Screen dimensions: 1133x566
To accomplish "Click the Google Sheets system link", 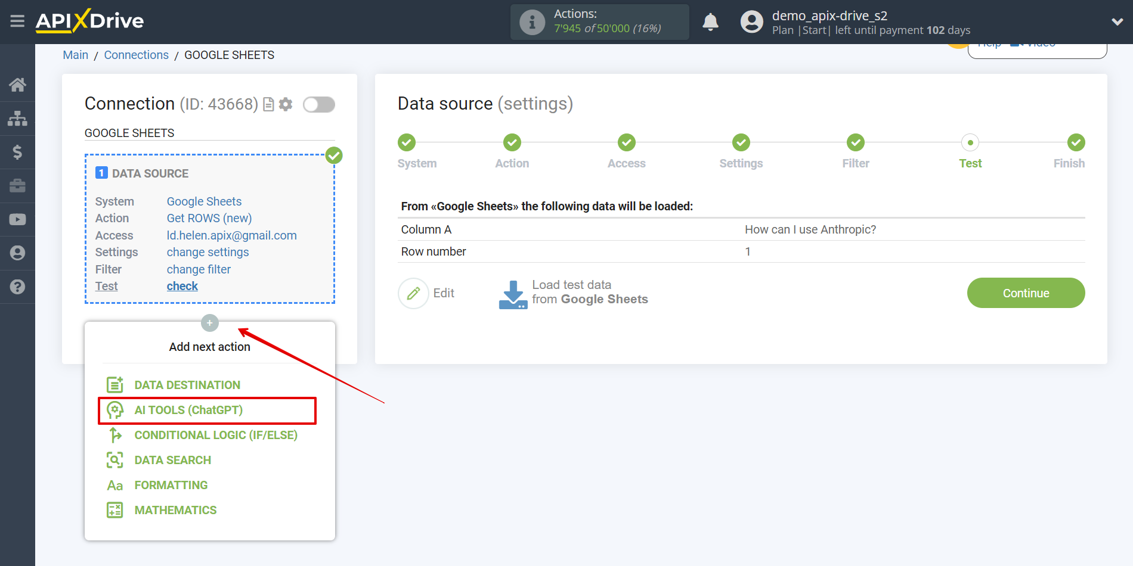I will (204, 201).
